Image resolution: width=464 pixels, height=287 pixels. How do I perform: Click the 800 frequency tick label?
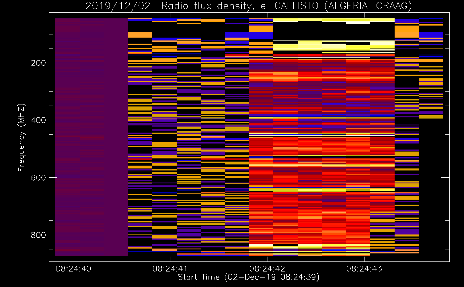click(x=38, y=235)
